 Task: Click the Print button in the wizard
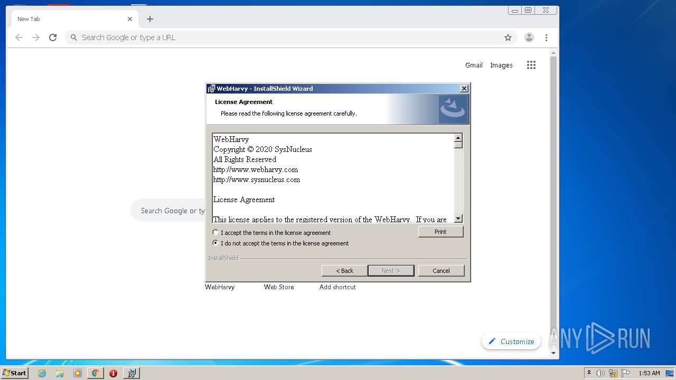tap(440, 232)
